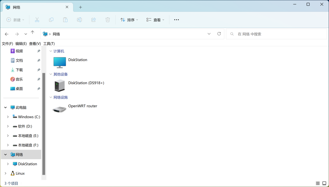
Task: Collapse 此电脑 in the navigation tree
Action: (5, 108)
